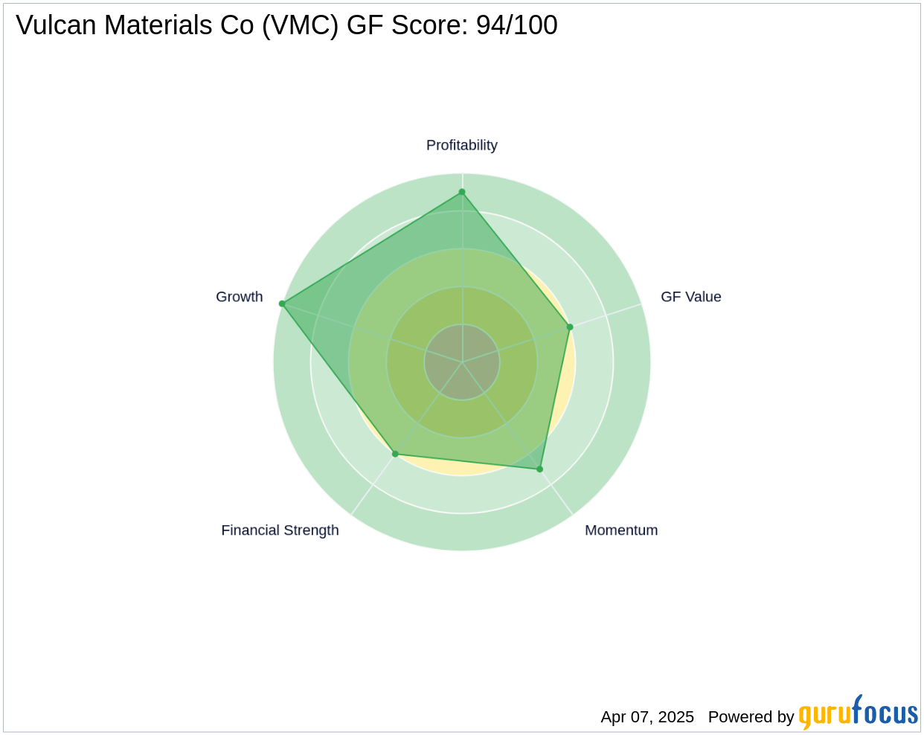Viewport: 924px width, 735px height.
Task: Select the Financial Strength axis label
Action: point(280,530)
